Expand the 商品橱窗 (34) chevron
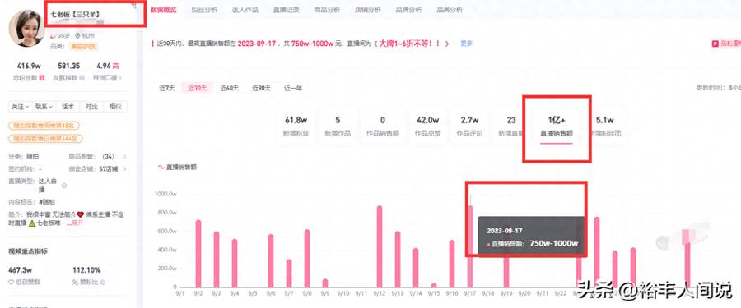This screenshot has width=741, height=308. [124, 157]
